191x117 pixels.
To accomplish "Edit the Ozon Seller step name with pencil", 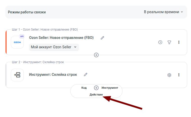I will point(102,38).
